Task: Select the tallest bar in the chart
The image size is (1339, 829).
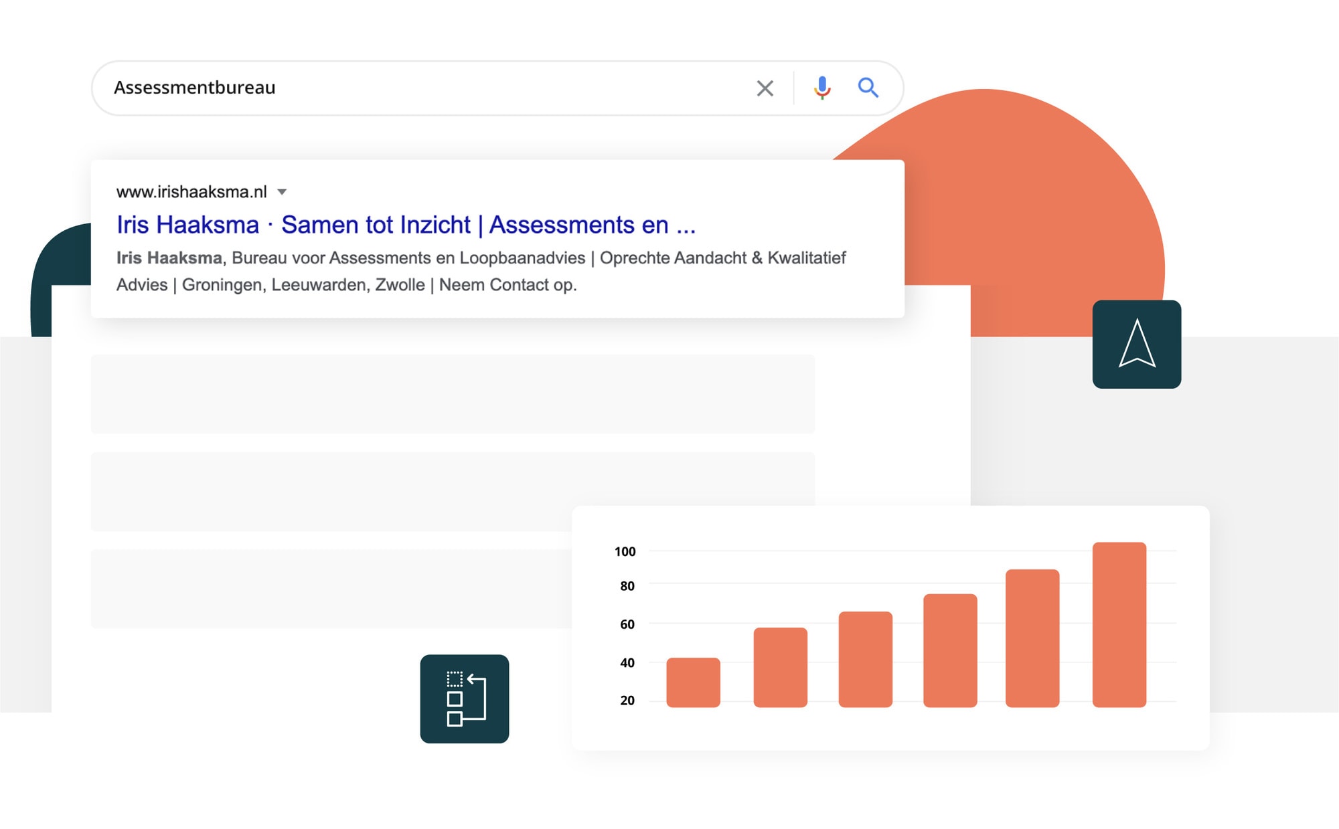Action: [1119, 624]
